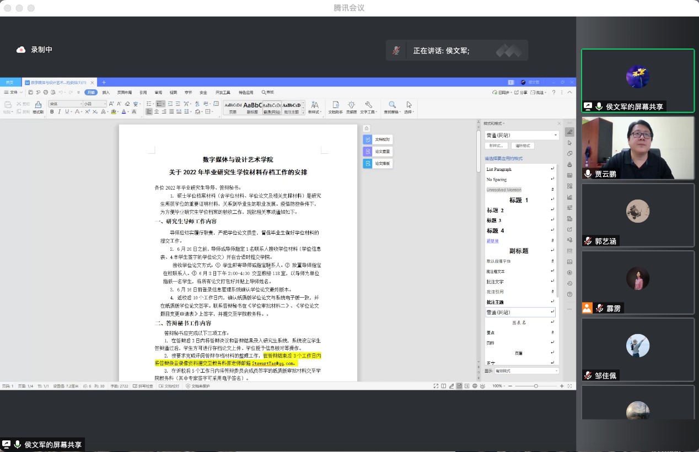Click the 清除格式 button in styles pane
Image resolution: width=699 pixels, height=452 pixels.
pos(523,146)
